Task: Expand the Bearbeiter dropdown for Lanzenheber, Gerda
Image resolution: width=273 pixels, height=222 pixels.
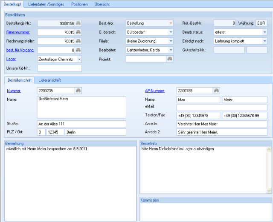Action: coord(171,50)
